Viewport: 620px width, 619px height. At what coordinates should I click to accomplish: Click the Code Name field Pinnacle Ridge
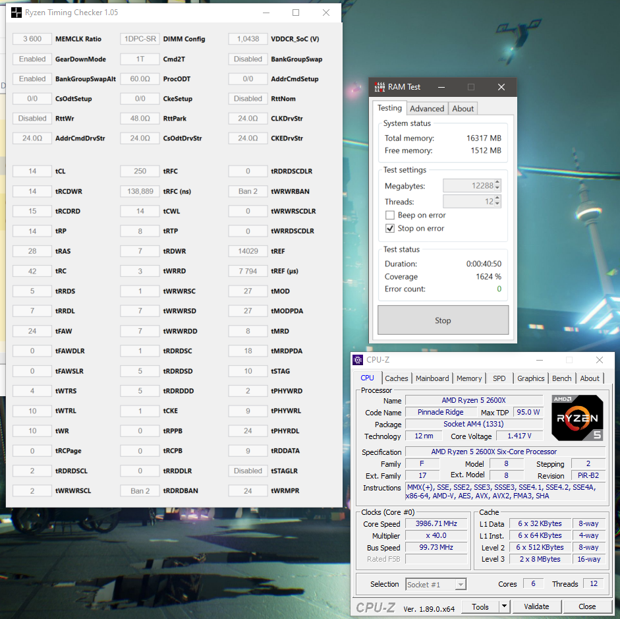pos(440,412)
